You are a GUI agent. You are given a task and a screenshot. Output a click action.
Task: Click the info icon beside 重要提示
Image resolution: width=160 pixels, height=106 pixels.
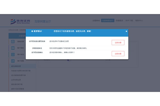(32, 31)
